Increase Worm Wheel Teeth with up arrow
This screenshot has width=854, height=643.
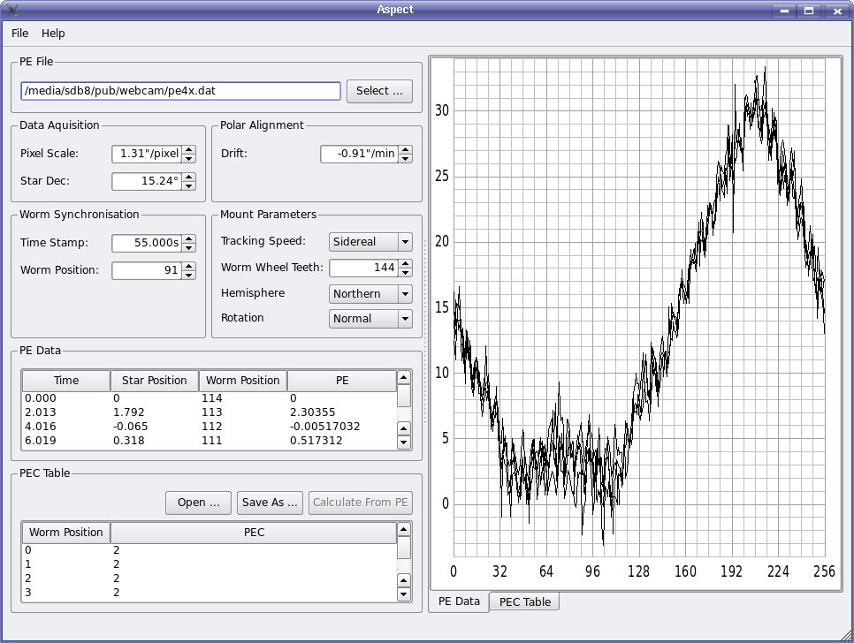point(405,263)
